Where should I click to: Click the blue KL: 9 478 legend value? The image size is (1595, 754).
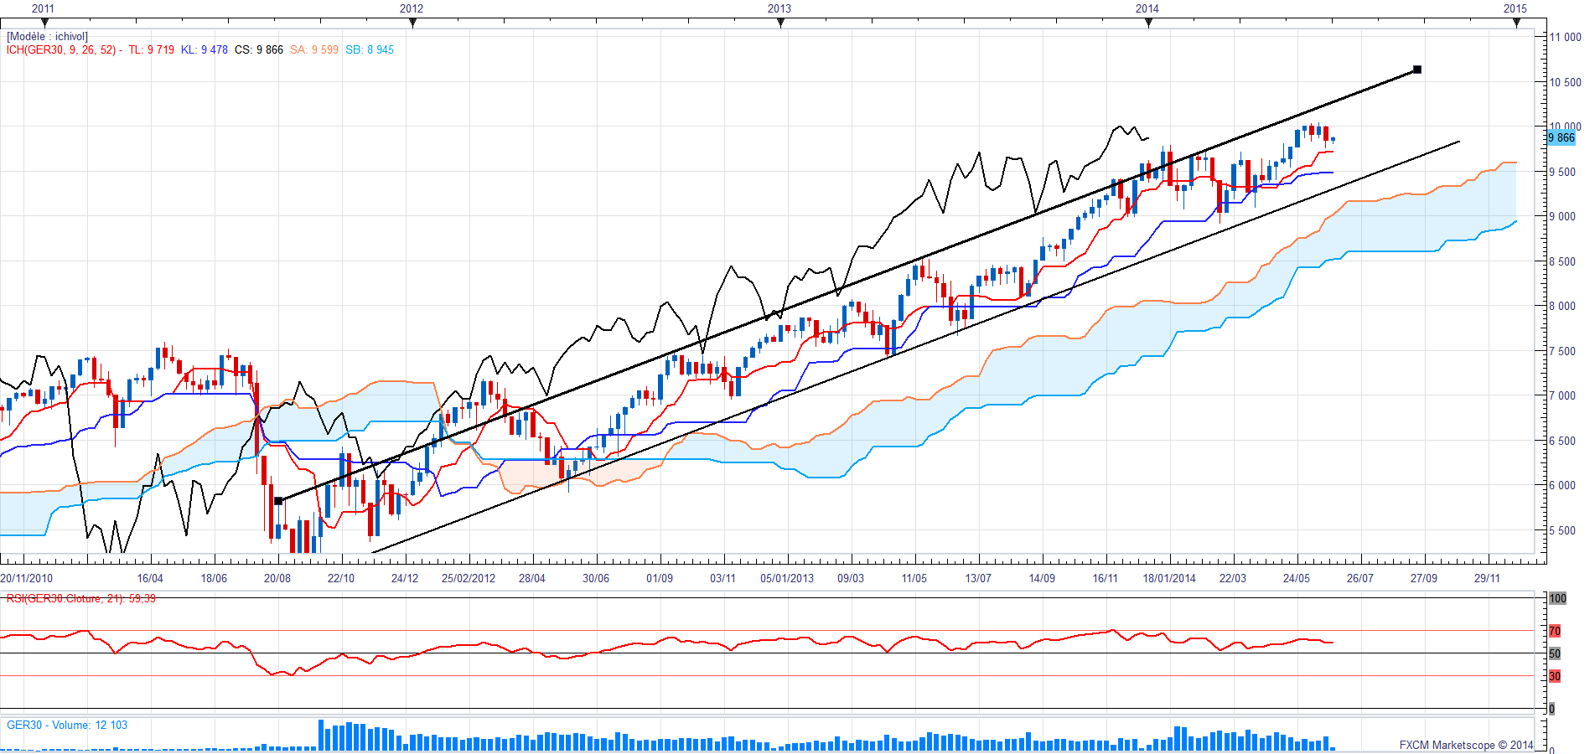pos(205,49)
